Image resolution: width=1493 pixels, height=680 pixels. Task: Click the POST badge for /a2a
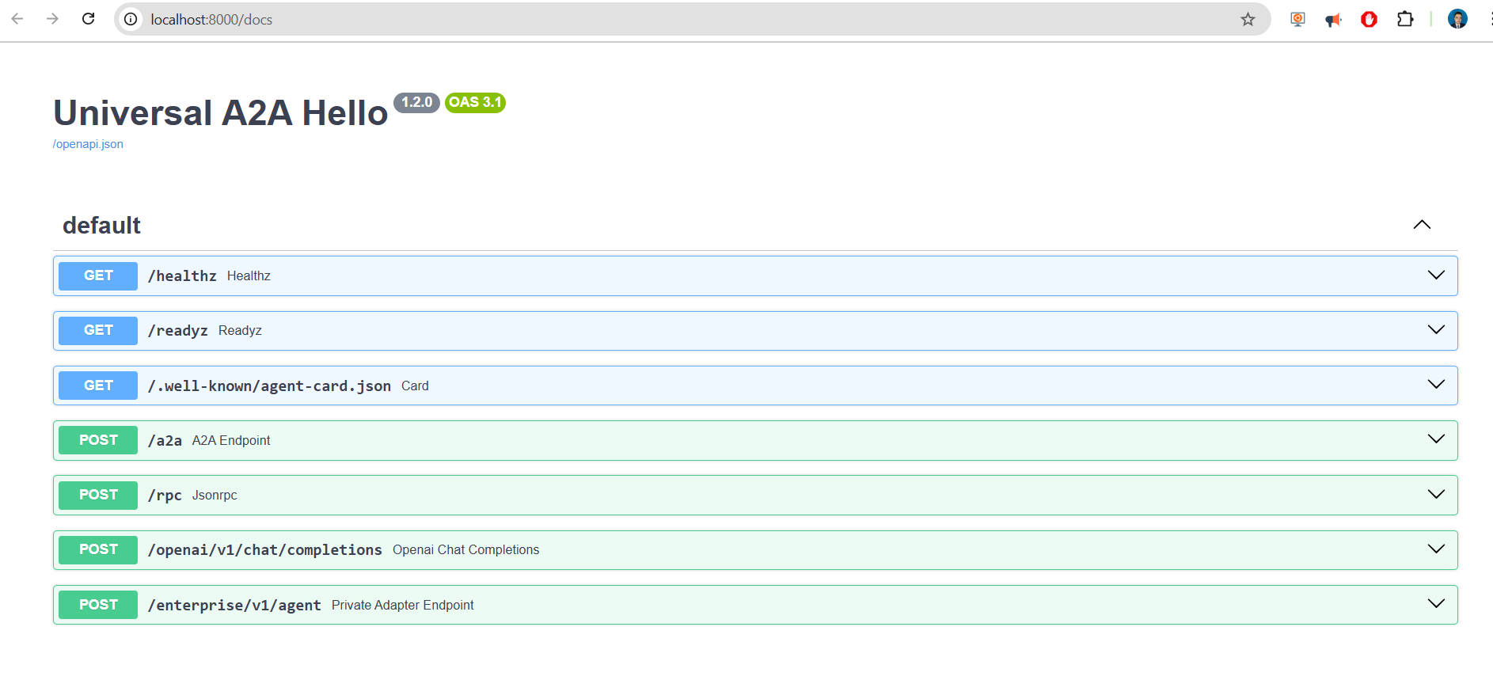click(98, 440)
